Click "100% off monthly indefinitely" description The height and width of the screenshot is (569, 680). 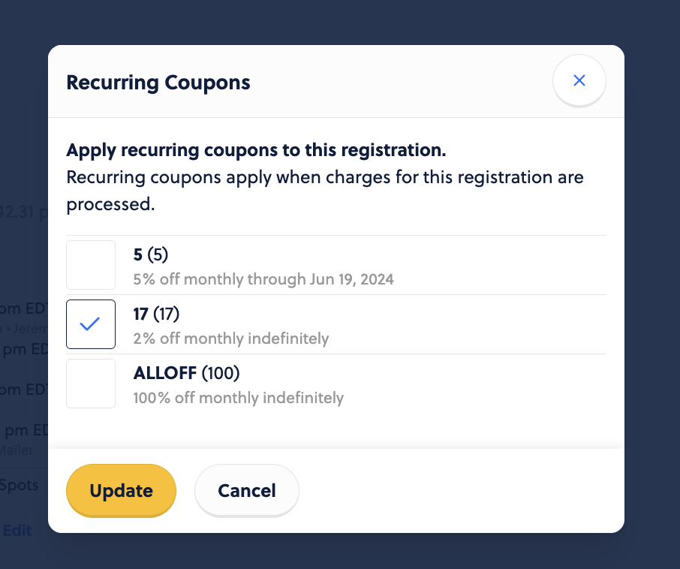click(x=238, y=398)
